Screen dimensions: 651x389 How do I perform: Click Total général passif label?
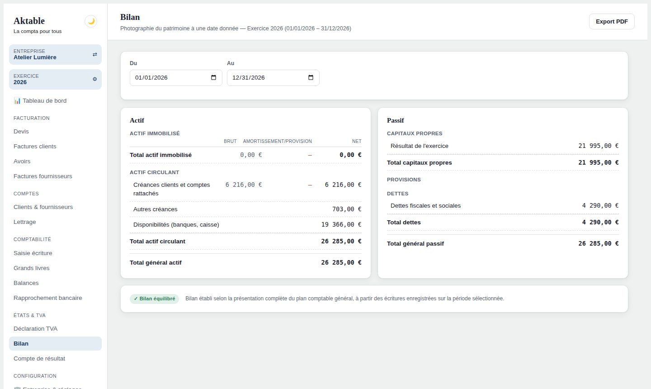click(x=415, y=243)
